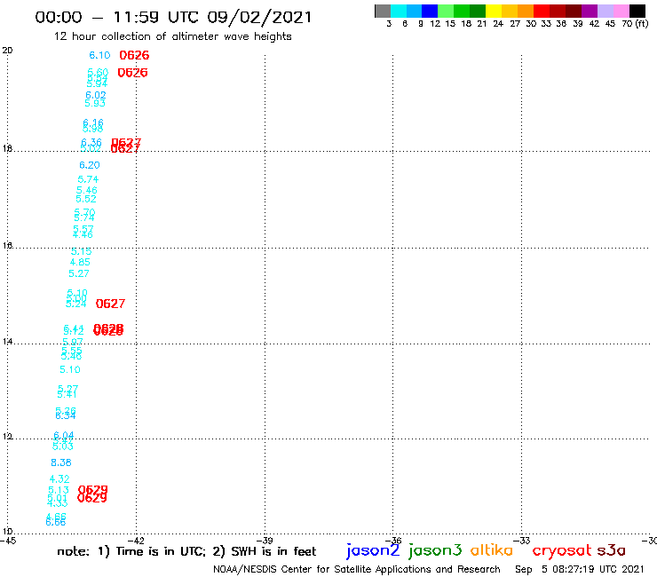657x577 pixels.
Task: Click the 8.38 wave height reading
Action: coord(61,462)
